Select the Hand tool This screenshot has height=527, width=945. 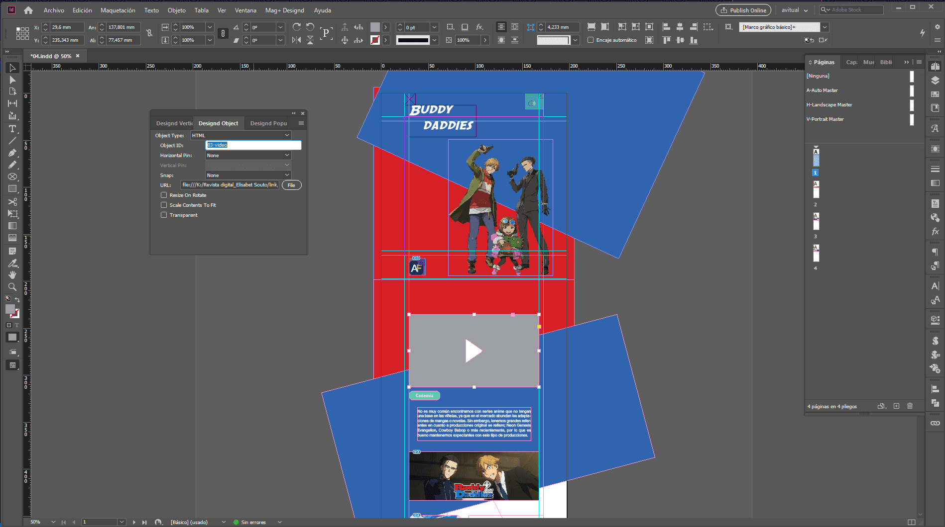[x=12, y=275]
